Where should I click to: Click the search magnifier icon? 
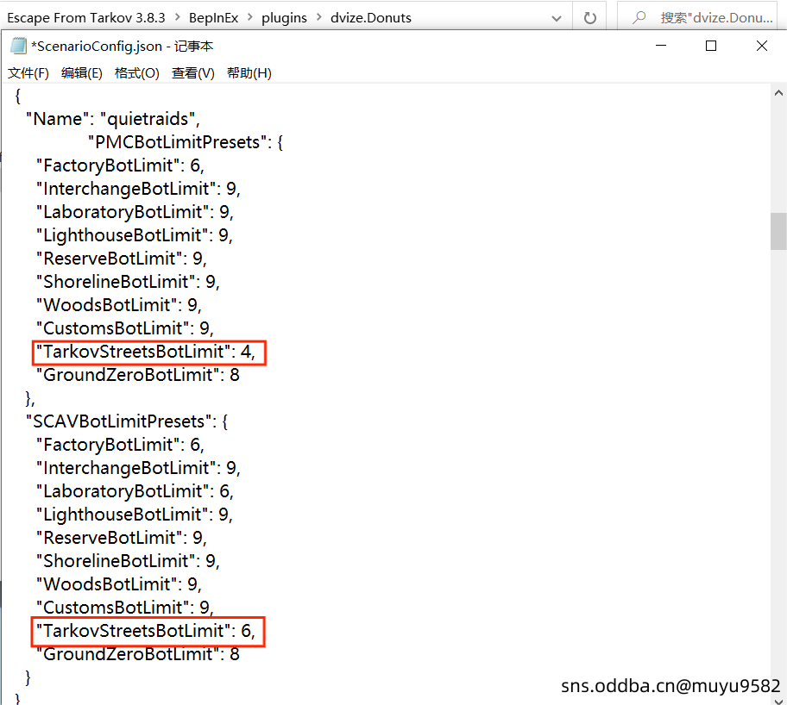(x=639, y=17)
